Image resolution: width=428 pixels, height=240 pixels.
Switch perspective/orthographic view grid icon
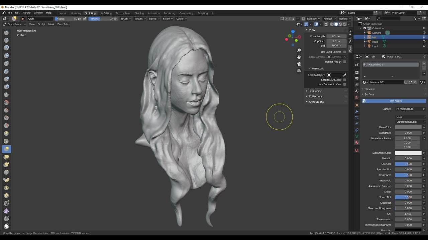pyautogui.click(x=299, y=71)
